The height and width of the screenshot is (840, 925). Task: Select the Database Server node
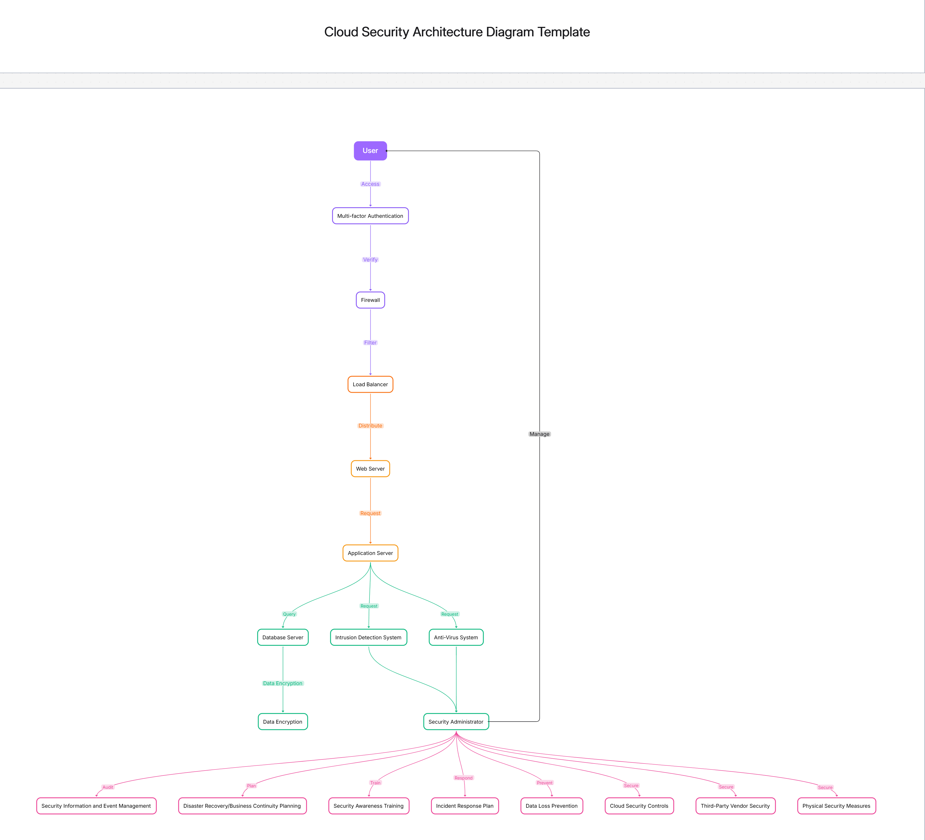point(283,637)
